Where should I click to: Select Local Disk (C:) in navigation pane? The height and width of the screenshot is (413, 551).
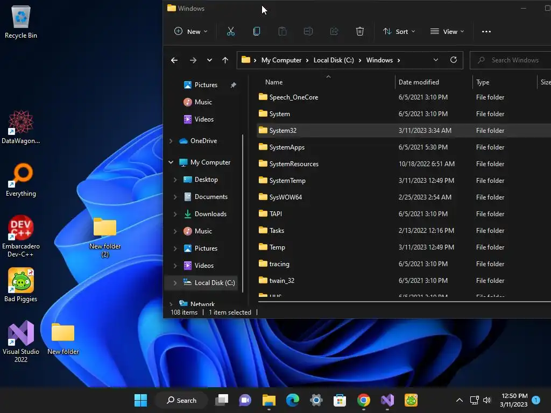(215, 283)
